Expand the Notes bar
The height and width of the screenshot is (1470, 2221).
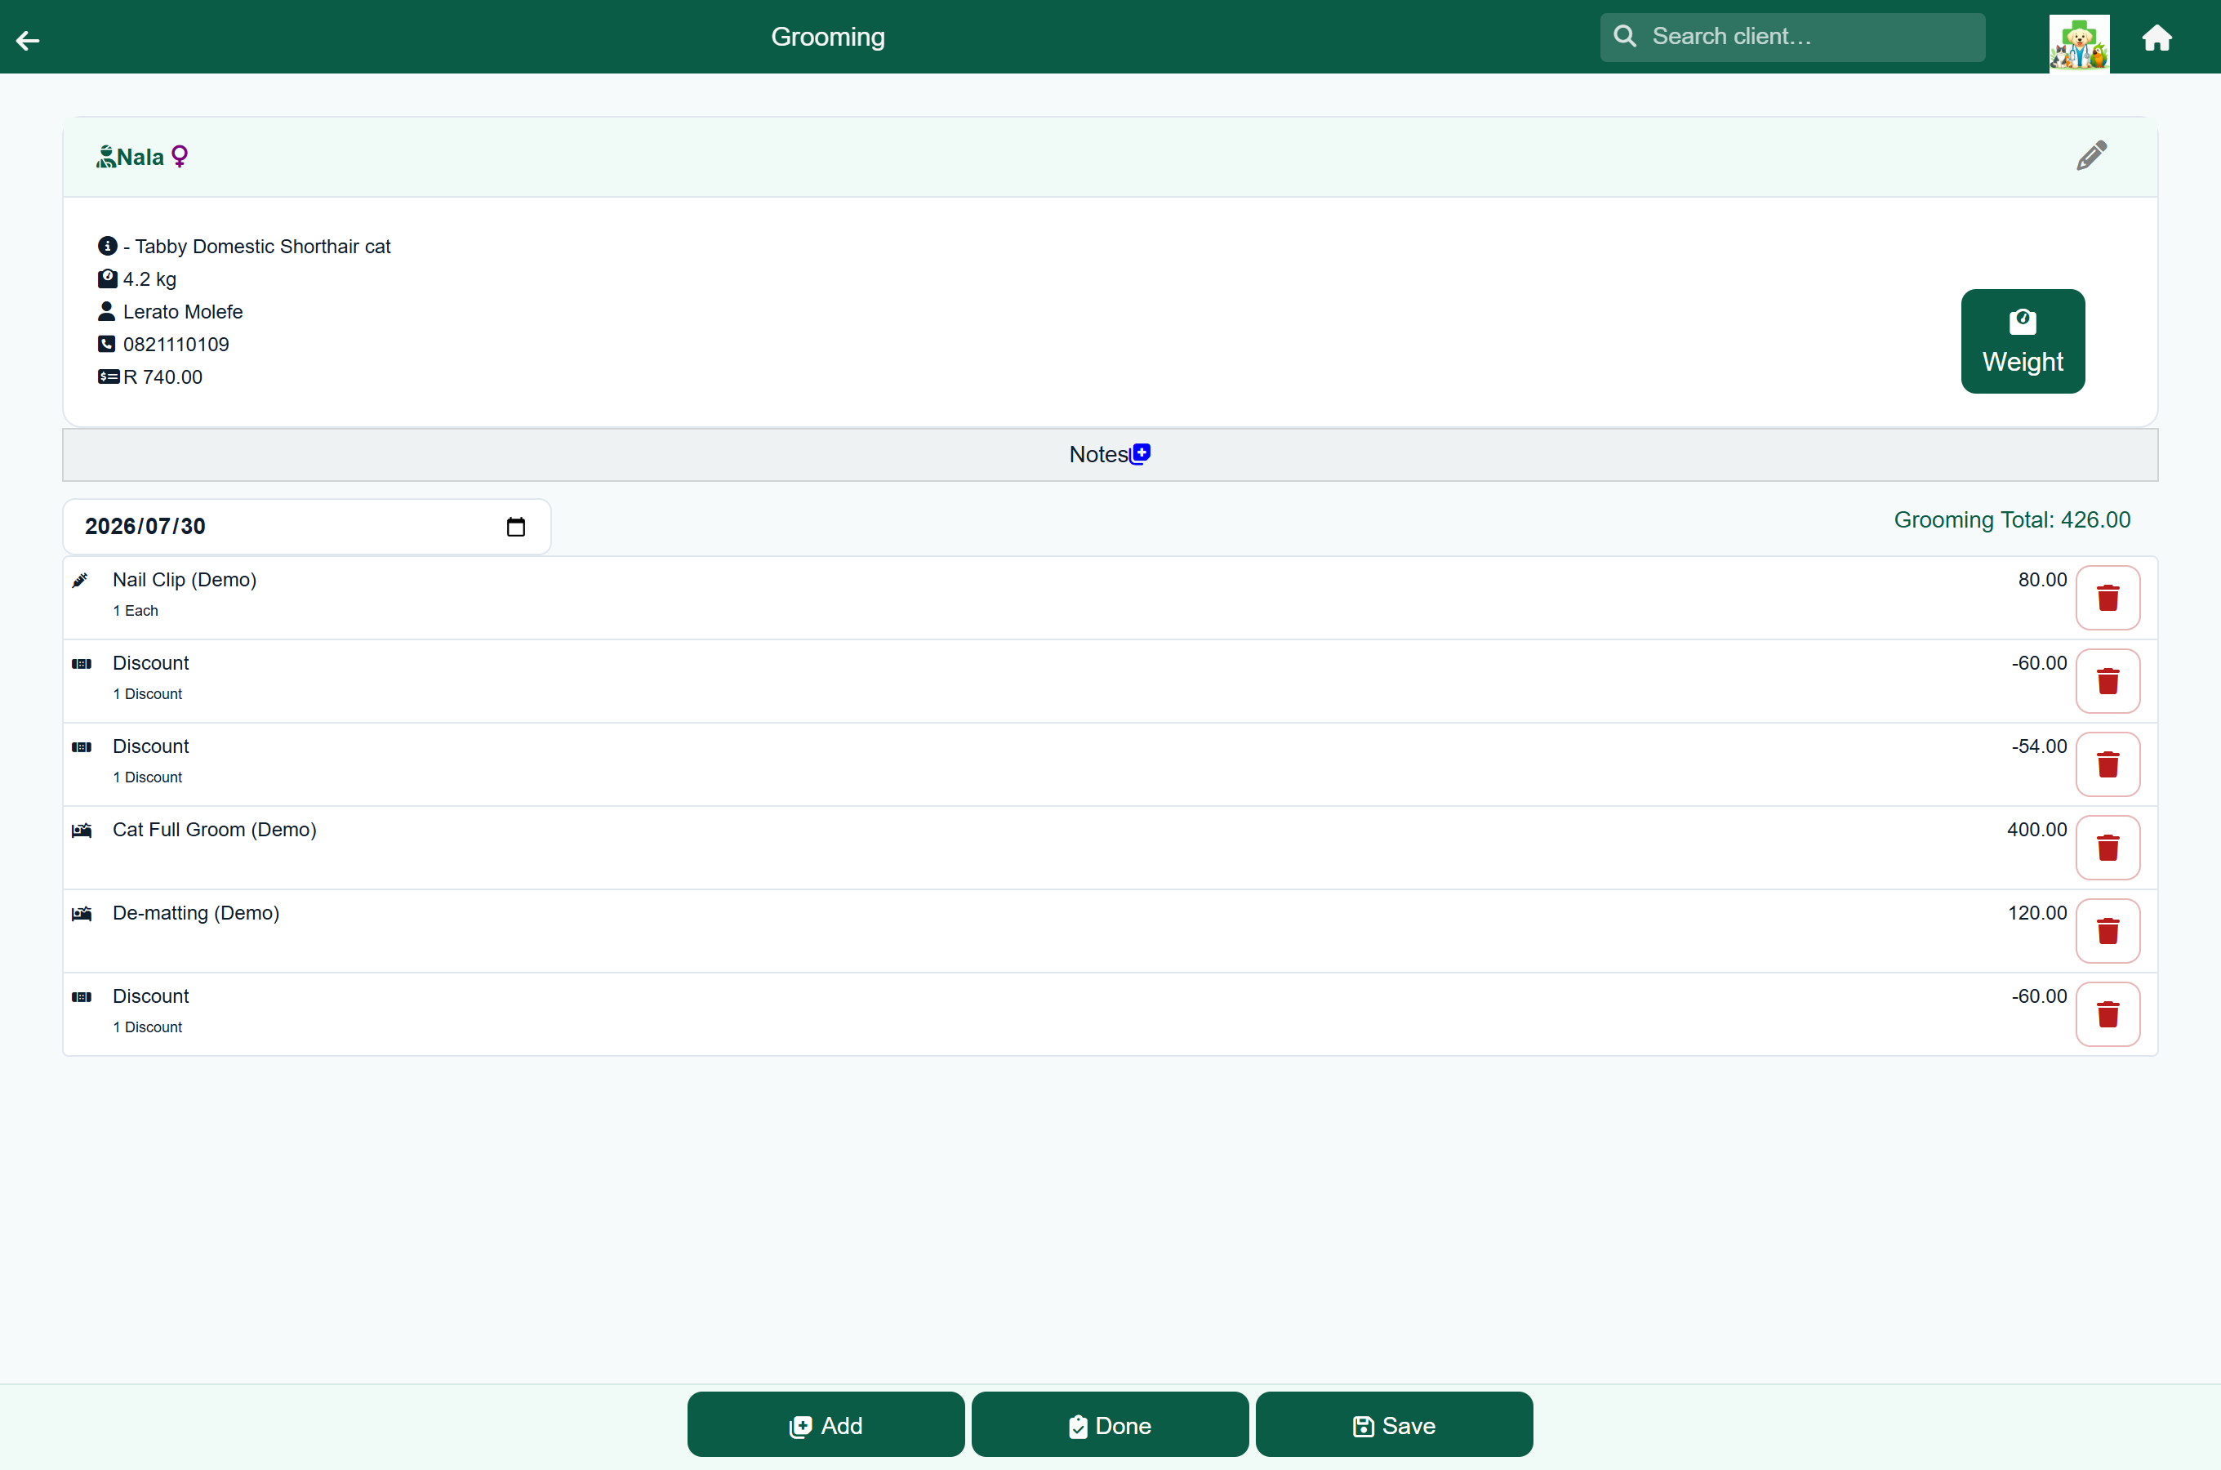[1110, 455]
